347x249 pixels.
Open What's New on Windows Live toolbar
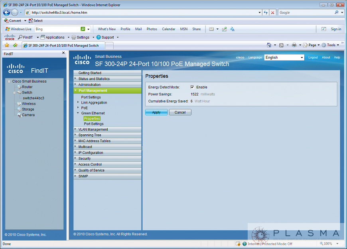(x=107, y=29)
